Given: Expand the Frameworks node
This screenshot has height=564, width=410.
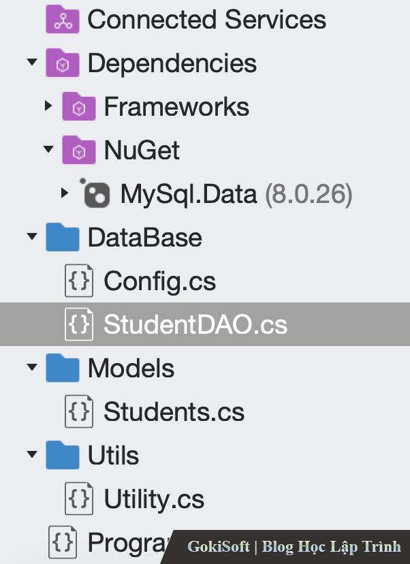Looking at the screenshot, I should (48, 107).
